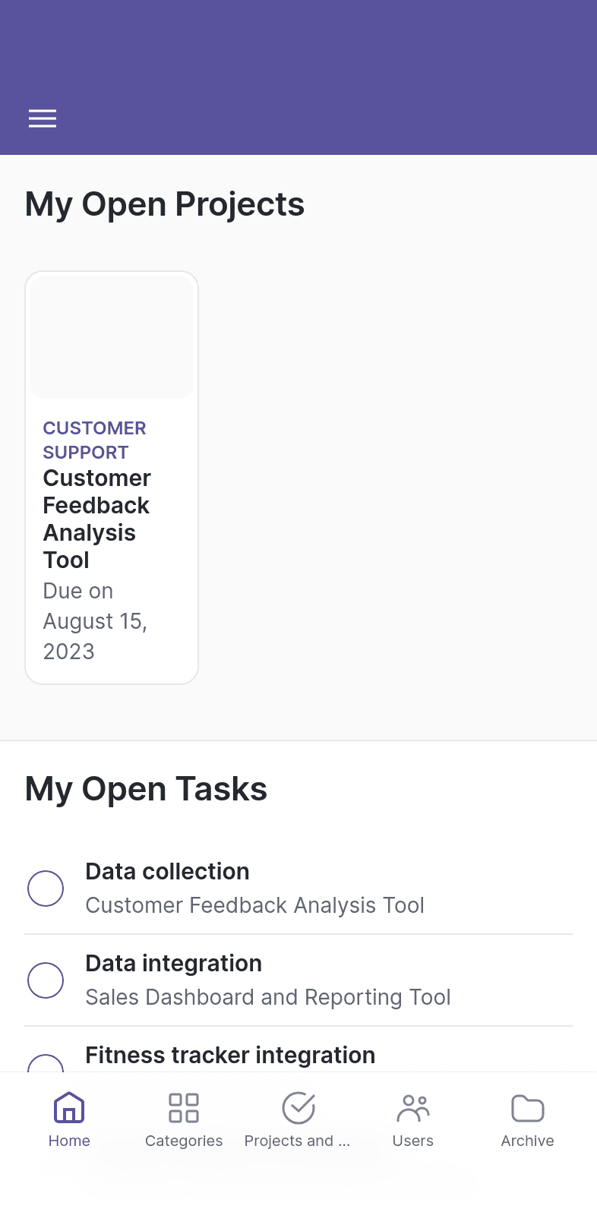Open the hamburger menu
The height and width of the screenshot is (1209, 597).
(43, 118)
